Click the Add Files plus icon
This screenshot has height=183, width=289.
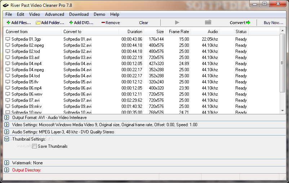pyautogui.click(x=8, y=23)
